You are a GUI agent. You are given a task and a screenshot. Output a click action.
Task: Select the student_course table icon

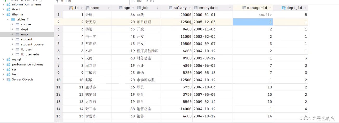[x=17, y=44]
